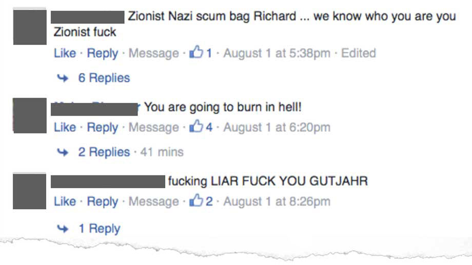
Task: Message the author of the 5:38pm comment
Action: pyautogui.click(x=153, y=53)
